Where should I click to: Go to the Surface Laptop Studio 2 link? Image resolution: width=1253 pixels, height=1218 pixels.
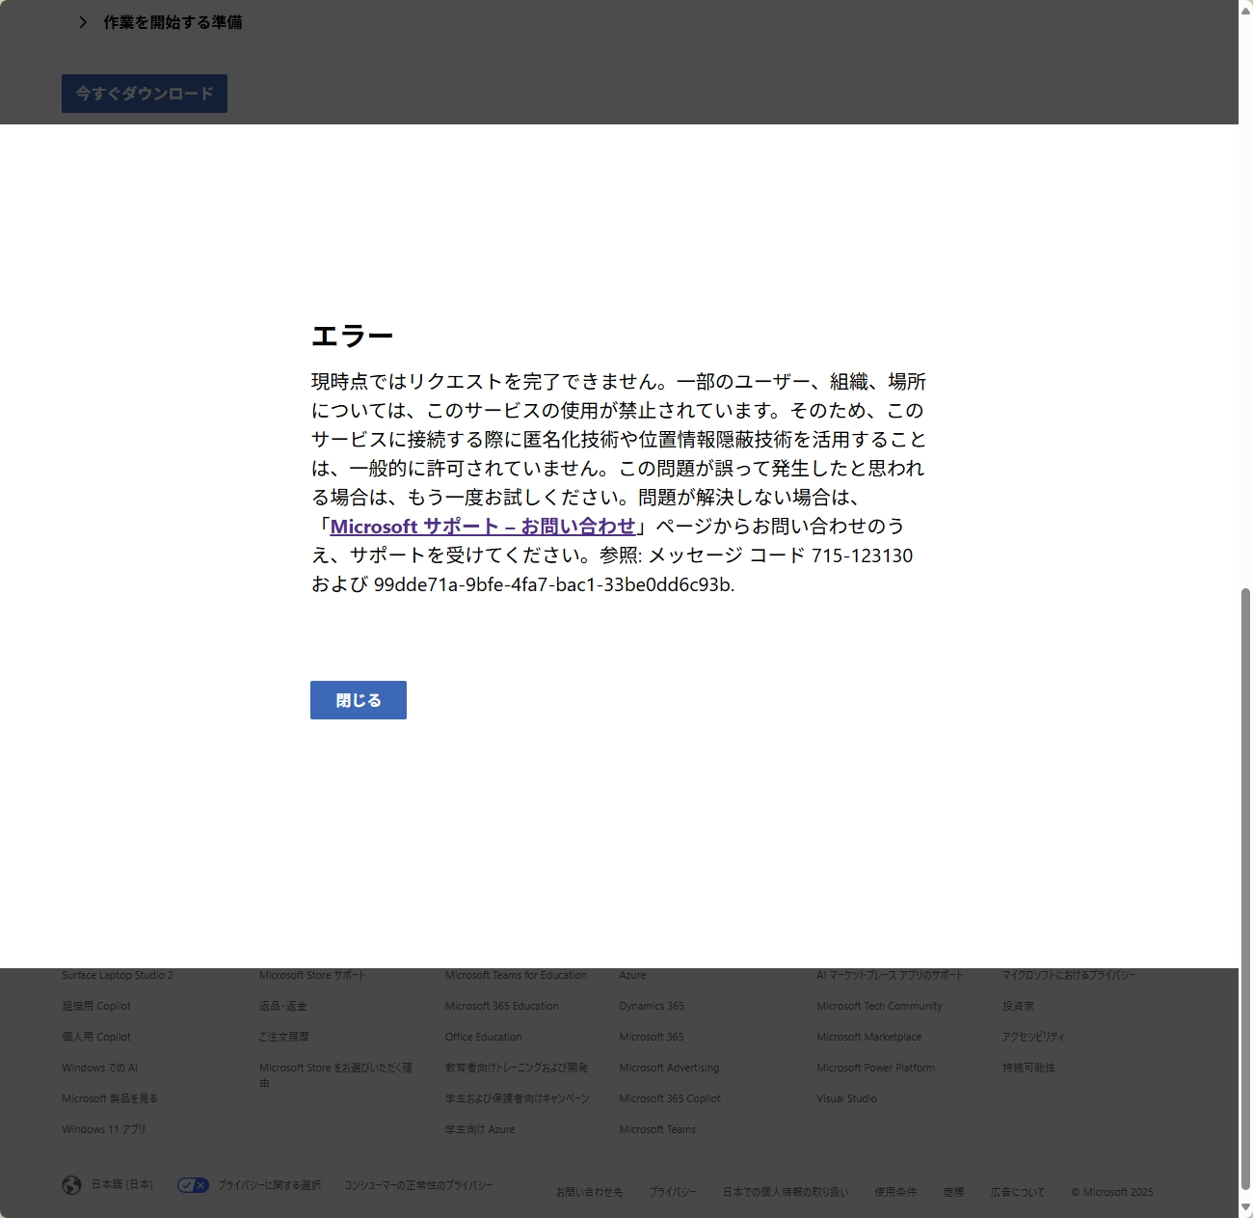point(118,975)
